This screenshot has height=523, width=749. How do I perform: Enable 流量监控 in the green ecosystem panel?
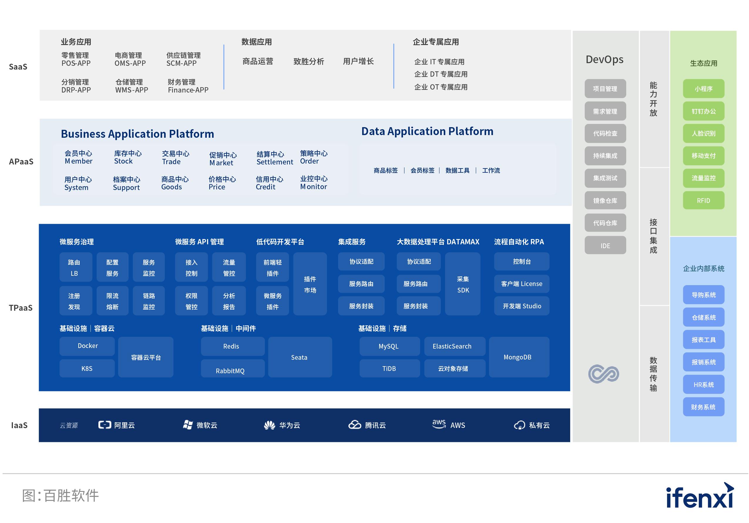703,178
